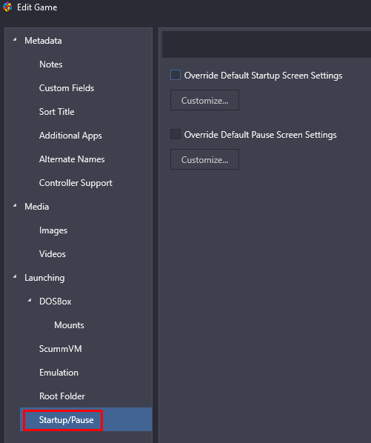Screen dimensions: 371x443
Task: Enable Override Default Pause Screen Settings checkbox
Action: pos(176,134)
